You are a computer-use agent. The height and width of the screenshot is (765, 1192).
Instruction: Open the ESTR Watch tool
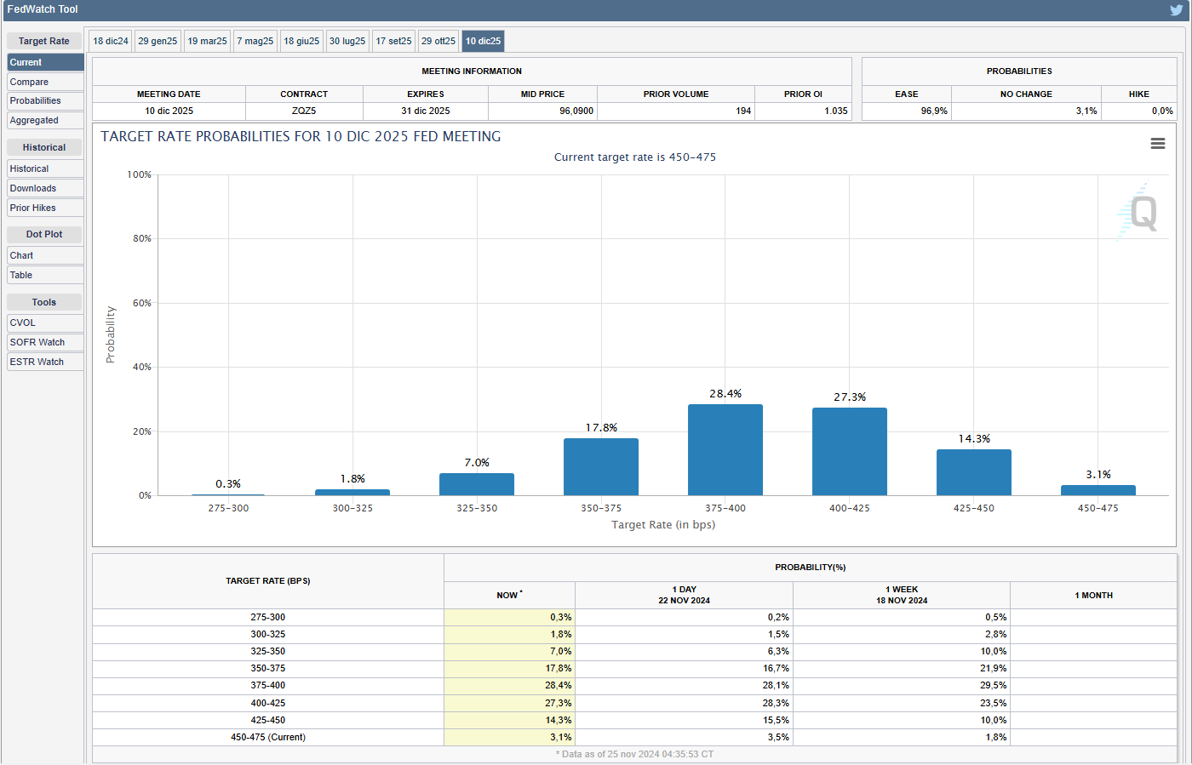click(x=45, y=362)
